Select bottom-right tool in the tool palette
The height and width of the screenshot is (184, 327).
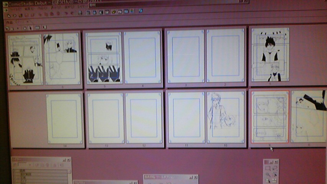(x=275, y=181)
